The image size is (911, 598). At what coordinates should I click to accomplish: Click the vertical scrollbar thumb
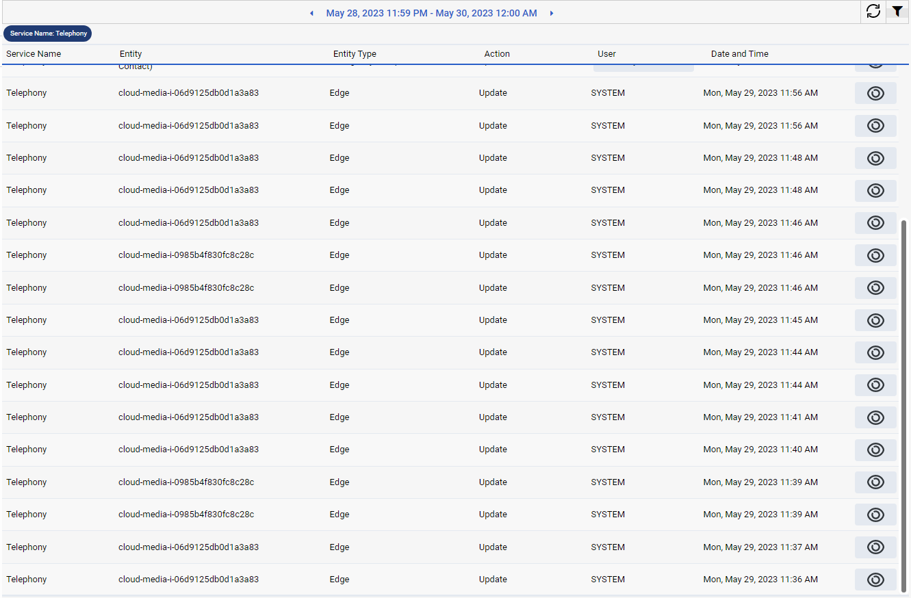pyautogui.click(x=903, y=404)
